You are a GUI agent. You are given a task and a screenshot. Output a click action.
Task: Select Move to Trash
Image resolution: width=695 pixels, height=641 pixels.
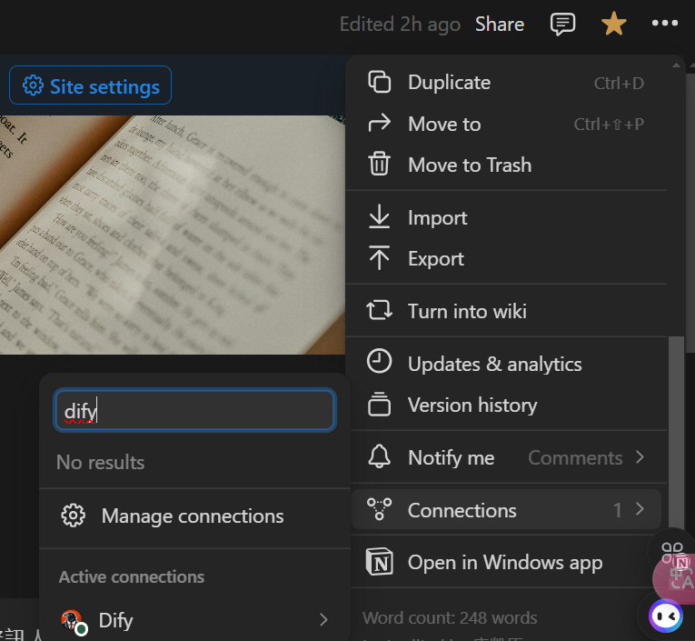[x=506, y=165]
